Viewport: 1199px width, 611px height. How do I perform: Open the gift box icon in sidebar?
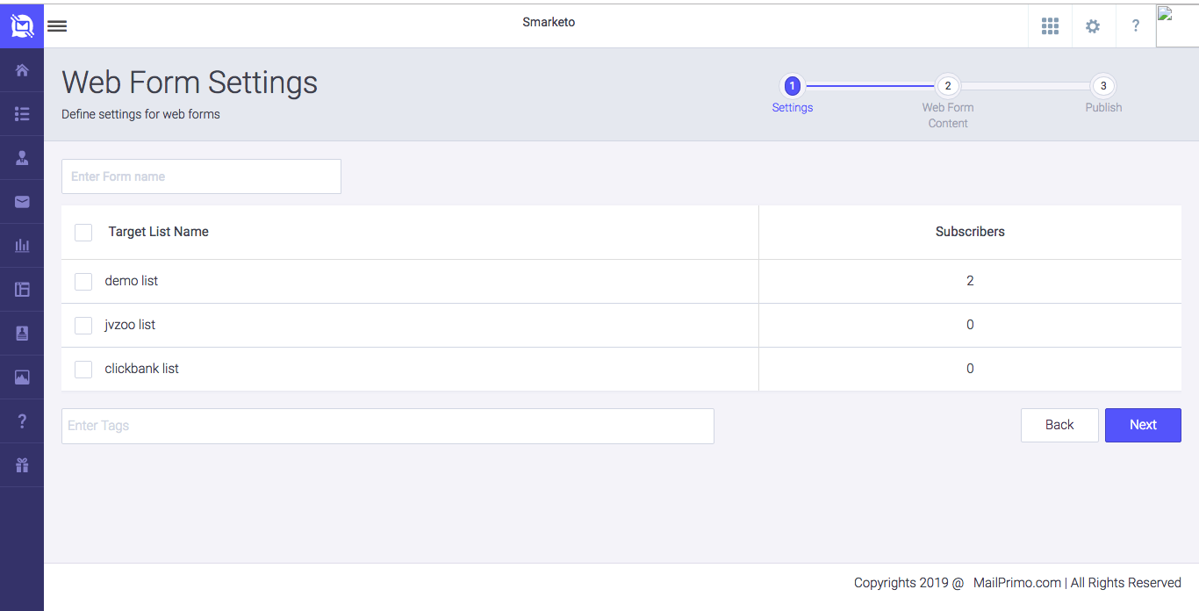point(22,465)
